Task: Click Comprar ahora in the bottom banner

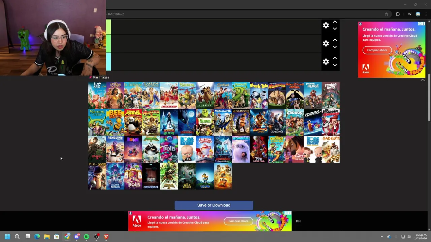Action: point(238,221)
